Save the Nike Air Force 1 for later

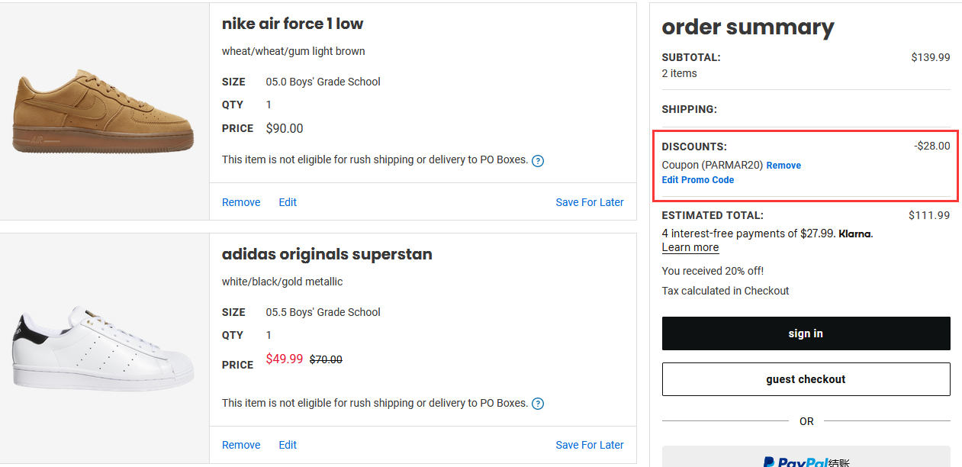point(590,202)
